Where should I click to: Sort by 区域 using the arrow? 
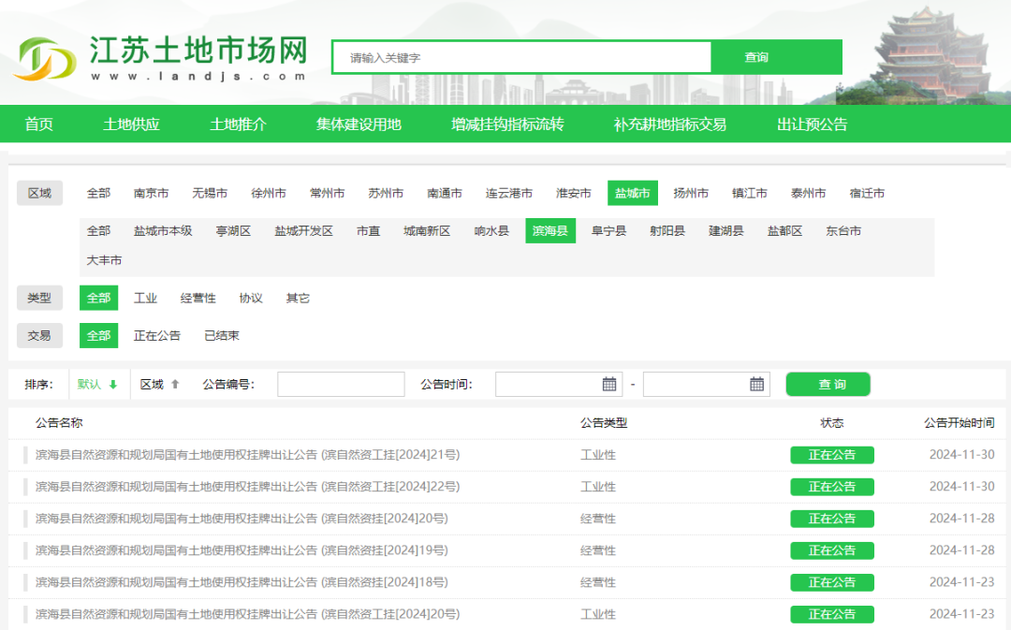pyautogui.click(x=175, y=385)
